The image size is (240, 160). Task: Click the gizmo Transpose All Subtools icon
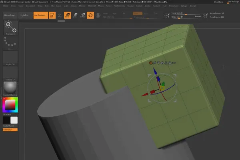click(x=174, y=63)
